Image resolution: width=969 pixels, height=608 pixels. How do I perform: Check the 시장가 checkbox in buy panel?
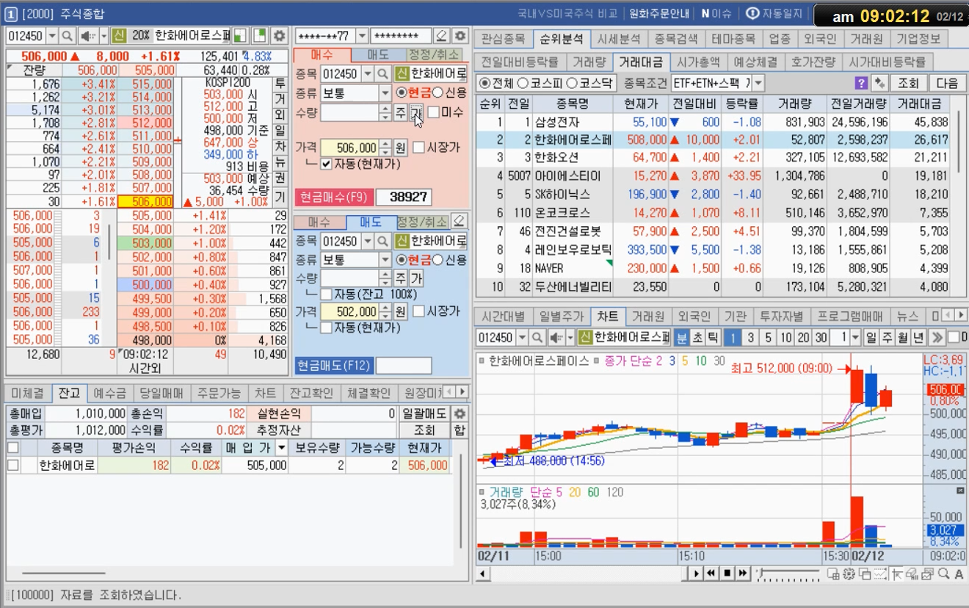pyautogui.click(x=418, y=148)
